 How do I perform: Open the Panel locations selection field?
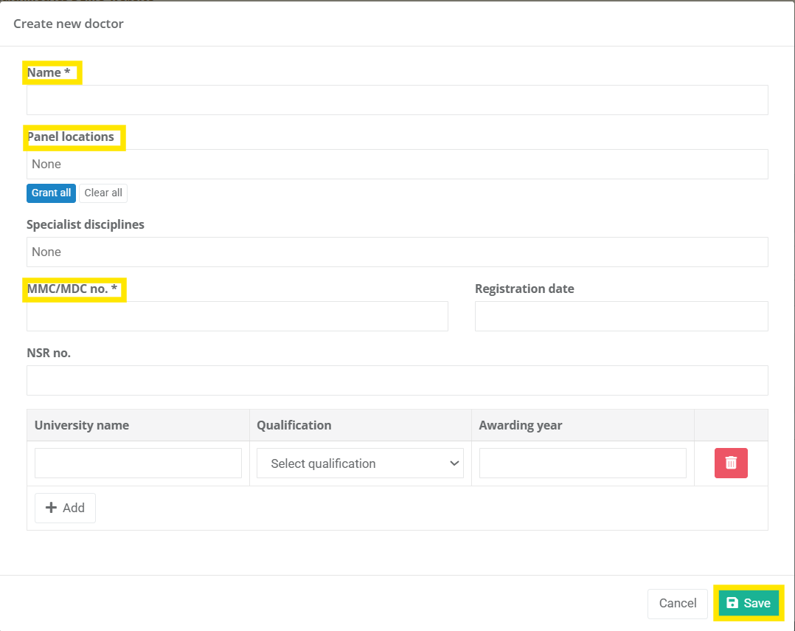coord(397,164)
